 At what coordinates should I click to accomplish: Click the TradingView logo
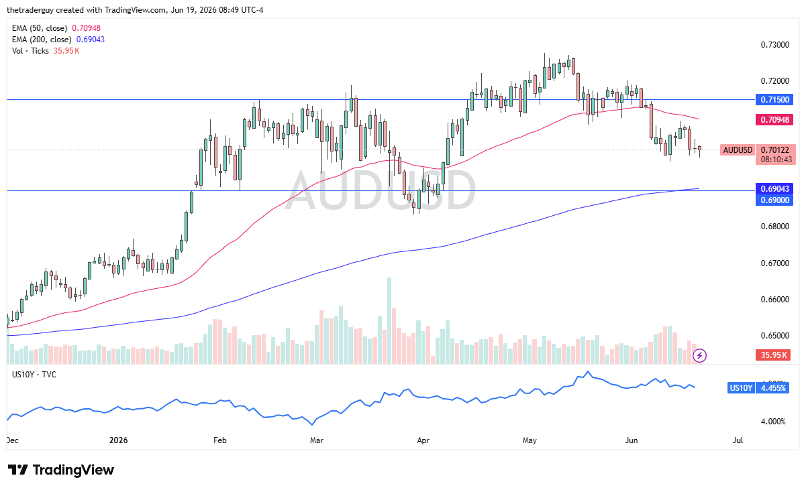tap(61, 470)
